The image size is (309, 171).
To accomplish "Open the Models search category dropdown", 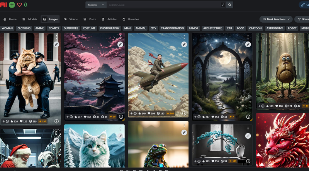I will pyautogui.click(x=96, y=5).
